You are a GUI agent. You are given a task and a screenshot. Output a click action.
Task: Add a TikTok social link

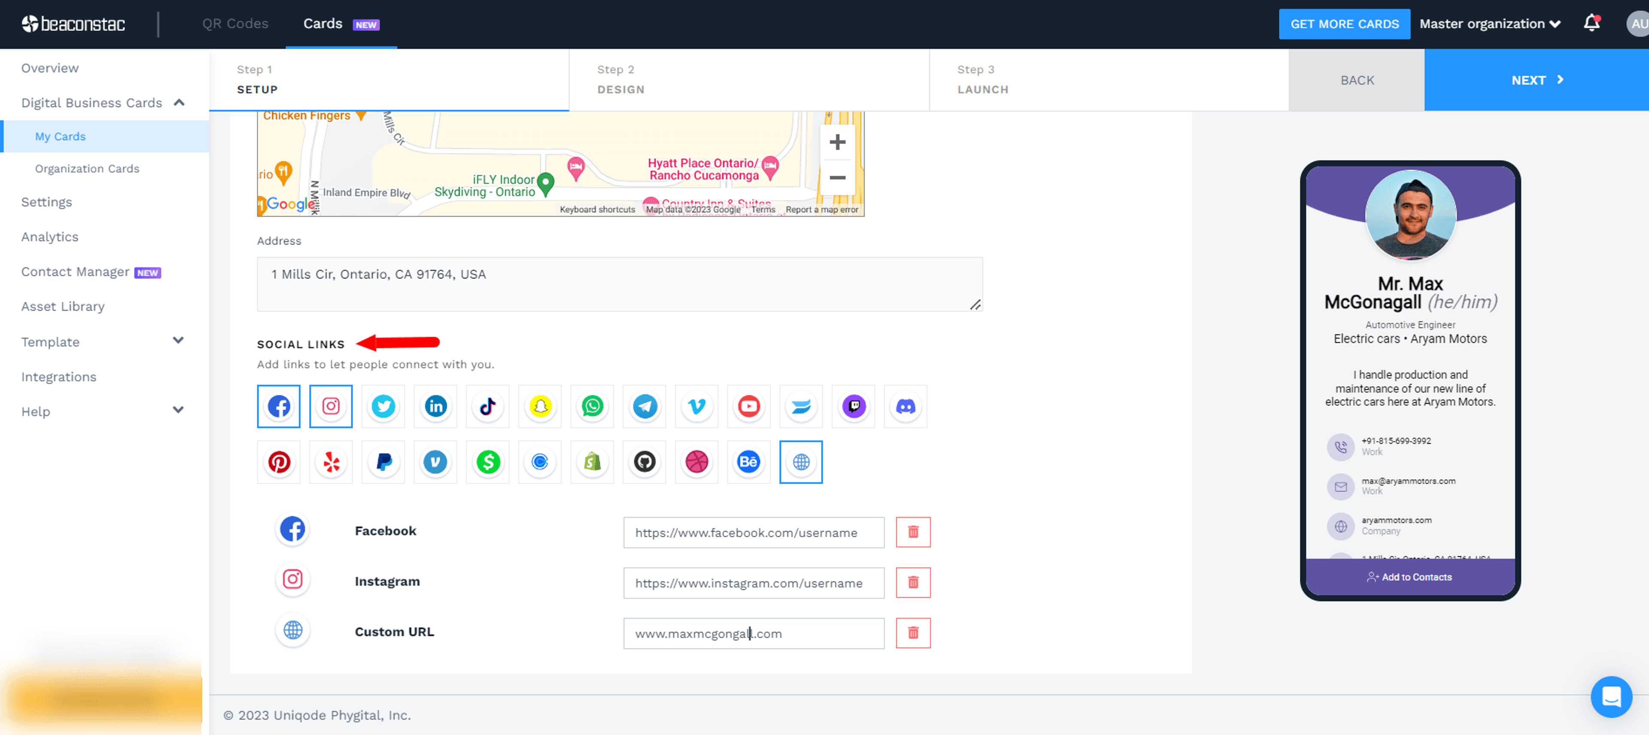tap(488, 406)
